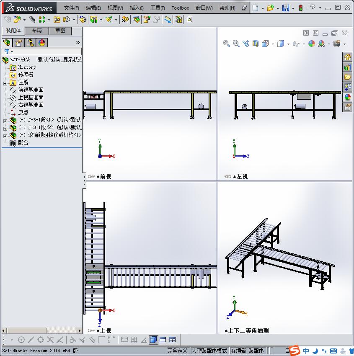354x356 pixels.
Task: Click the Show Hidden Components icon
Action: coord(83,20)
